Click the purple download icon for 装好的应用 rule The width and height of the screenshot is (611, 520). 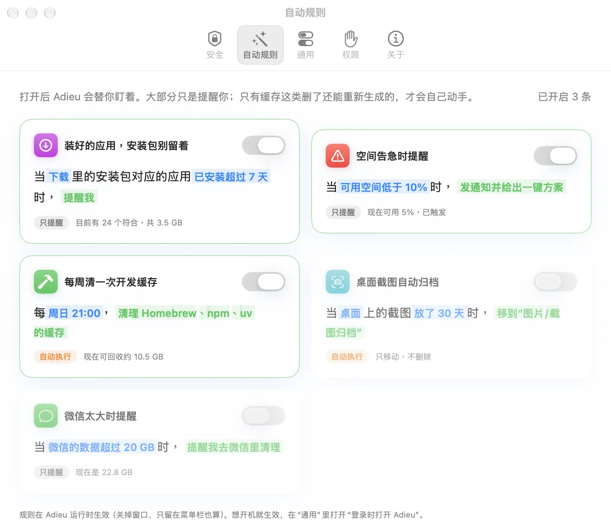(46, 145)
